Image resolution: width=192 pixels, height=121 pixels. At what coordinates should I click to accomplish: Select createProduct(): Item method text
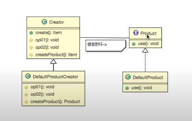pos(56,55)
